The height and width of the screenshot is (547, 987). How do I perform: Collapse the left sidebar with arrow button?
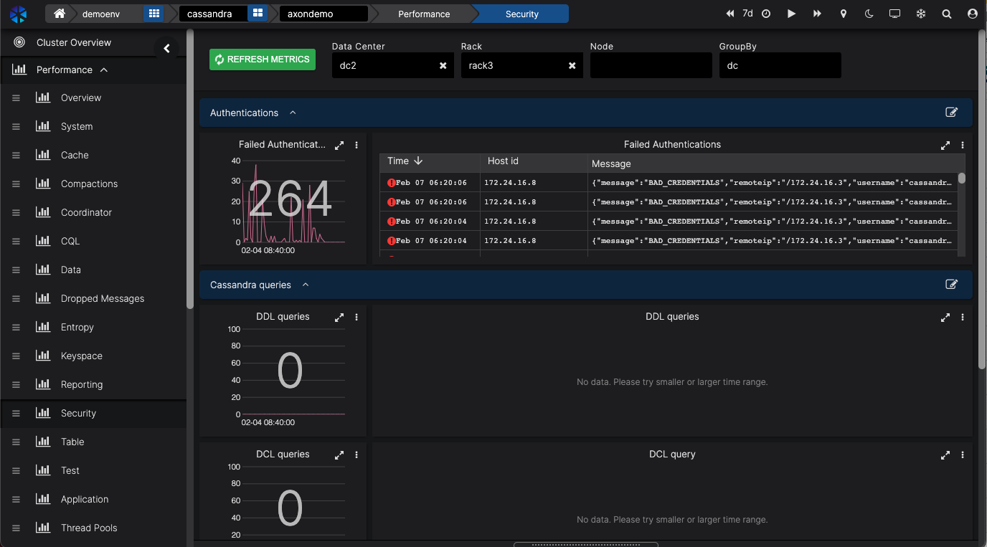point(166,49)
